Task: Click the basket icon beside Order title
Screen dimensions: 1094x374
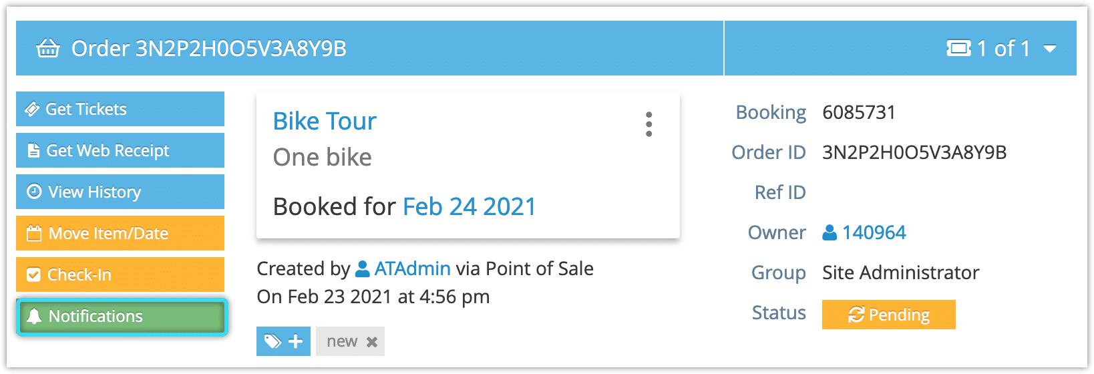Action: 48,49
